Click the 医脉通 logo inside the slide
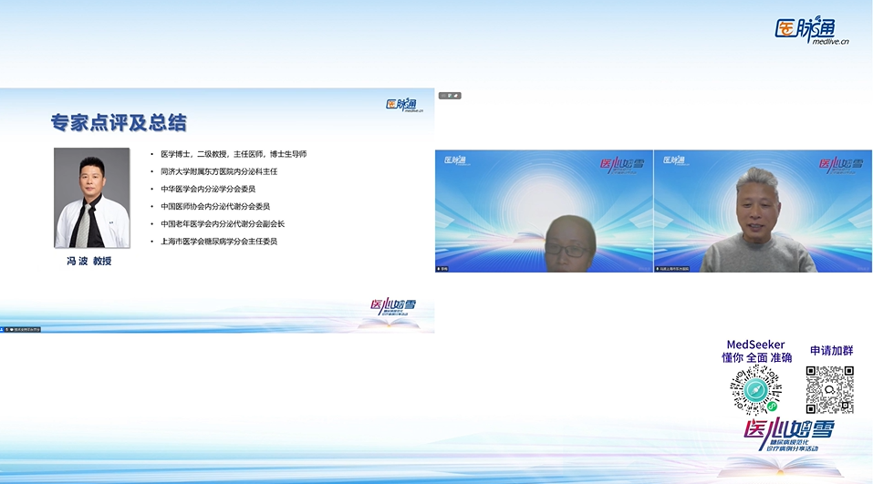This screenshot has width=873, height=484. pos(405,105)
